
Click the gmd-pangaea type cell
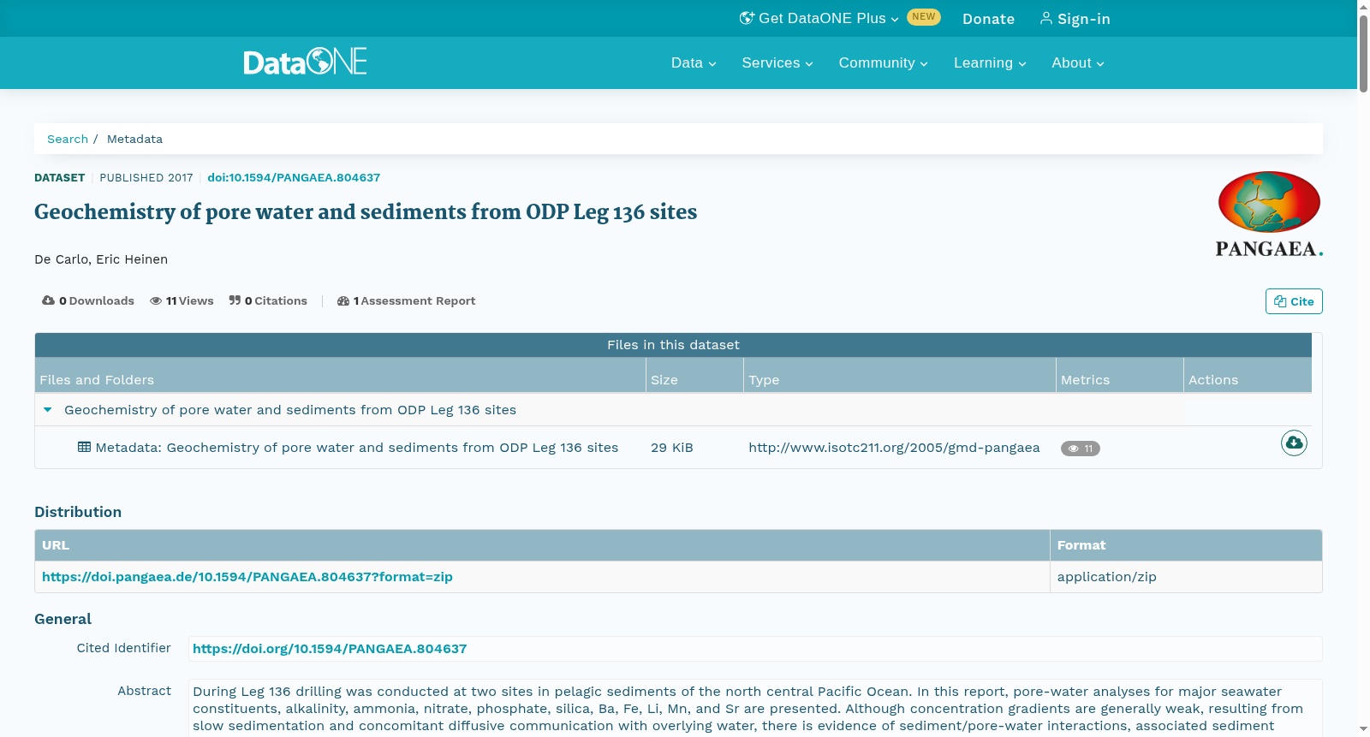coord(894,448)
